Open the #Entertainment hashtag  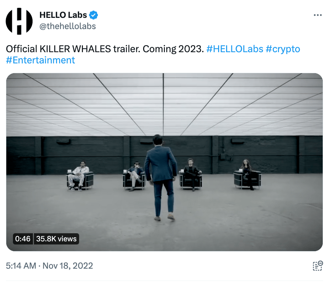pyautogui.click(x=41, y=60)
